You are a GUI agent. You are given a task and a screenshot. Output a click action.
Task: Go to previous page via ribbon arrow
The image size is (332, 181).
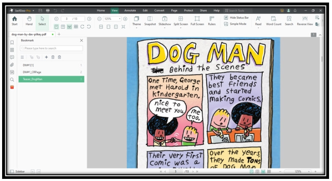coord(56,19)
